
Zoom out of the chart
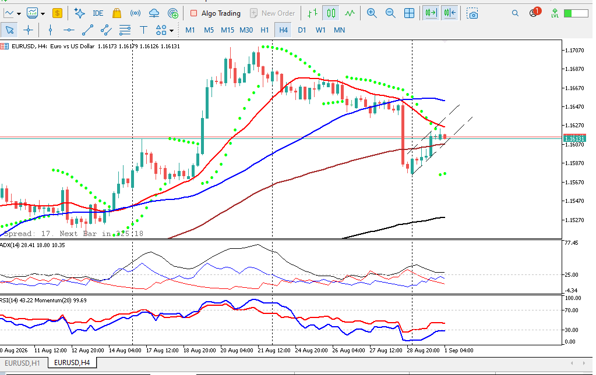click(x=390, y=13)
